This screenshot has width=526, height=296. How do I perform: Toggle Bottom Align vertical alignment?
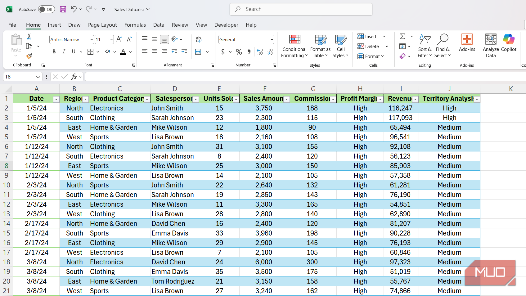point(164,39)
